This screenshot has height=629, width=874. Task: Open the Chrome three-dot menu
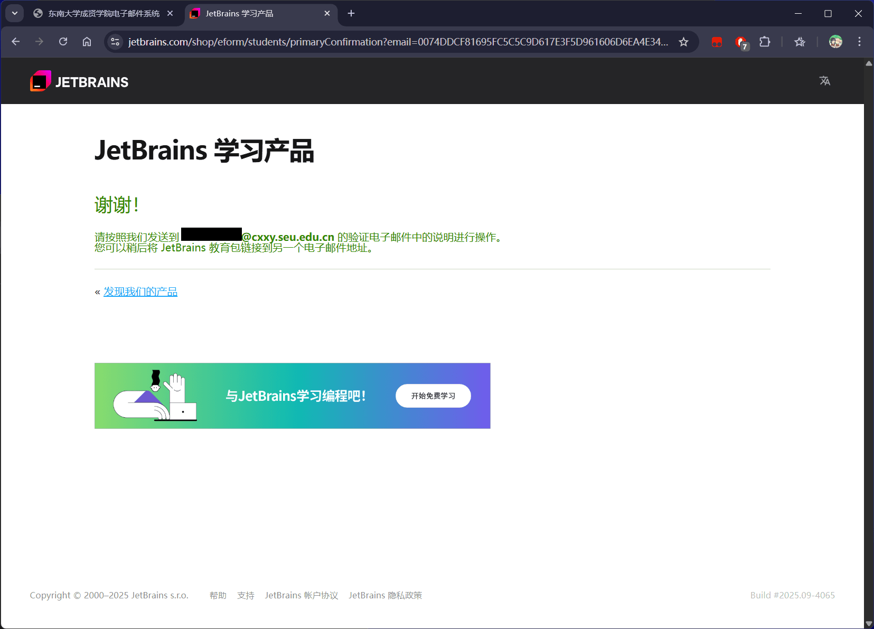click(x=859, y=42)
